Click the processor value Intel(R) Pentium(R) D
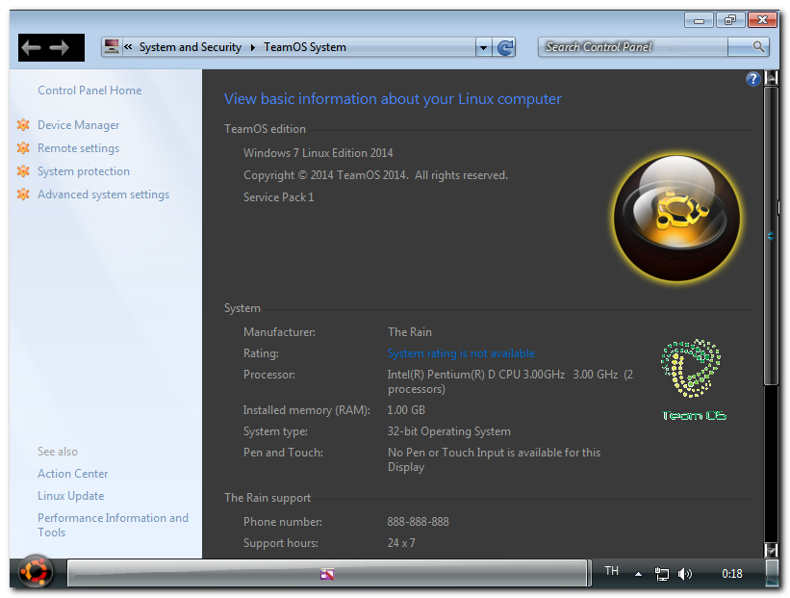Image resolution: width=790 pixels, height=598 pixels. (x=510, y=381)
